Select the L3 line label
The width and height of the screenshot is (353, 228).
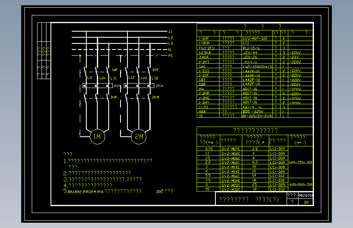tap(171, 43)
